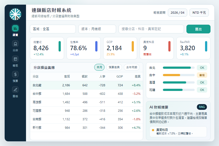Image resolution: width=219 pixels, height=146 pixels.
Task: Click the -3.2% variance for 台中館
Action: pyautogui.click(x=136, y=94)
